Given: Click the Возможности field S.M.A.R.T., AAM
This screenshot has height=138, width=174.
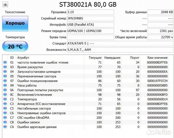Looking at the screenshot, I should 120,50.
